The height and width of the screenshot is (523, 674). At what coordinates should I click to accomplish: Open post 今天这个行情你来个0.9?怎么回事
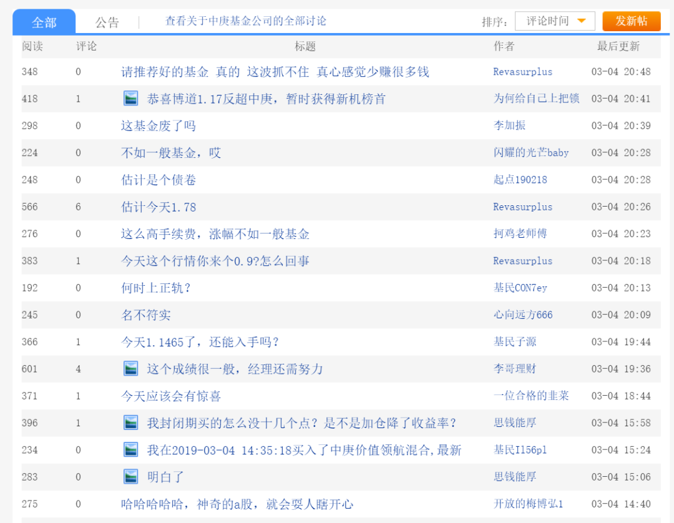(215, 261)
